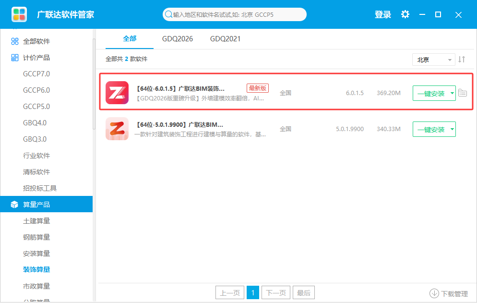
Task: Select 安装算量 in the sidebar
Action: (x=36, y=254)
